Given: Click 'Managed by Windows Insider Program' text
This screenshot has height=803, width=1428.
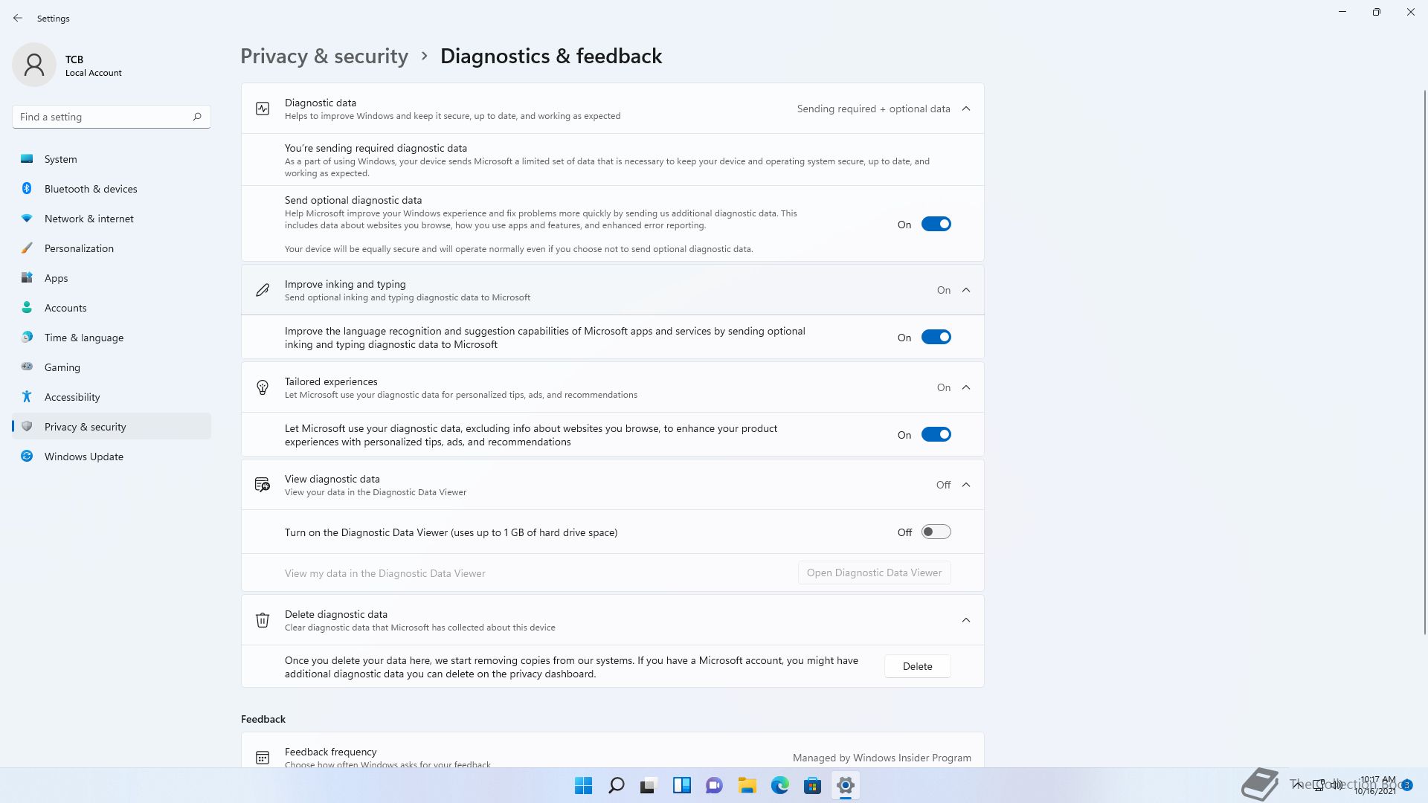Looking at the screenshot, I should [x=881, y=758].
